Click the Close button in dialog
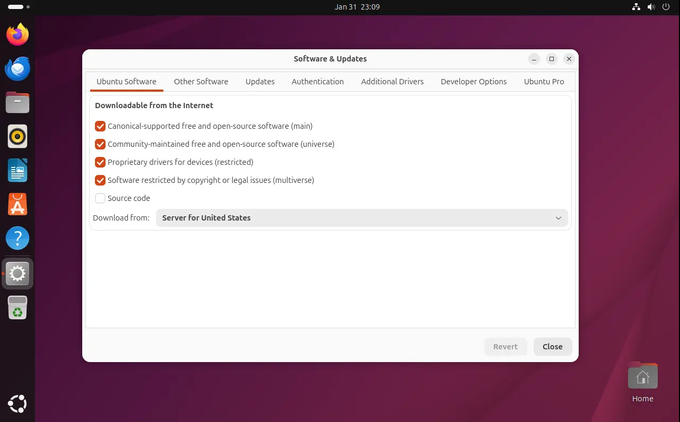The height and width of the screenshot is (422, 680). (552, 347)
